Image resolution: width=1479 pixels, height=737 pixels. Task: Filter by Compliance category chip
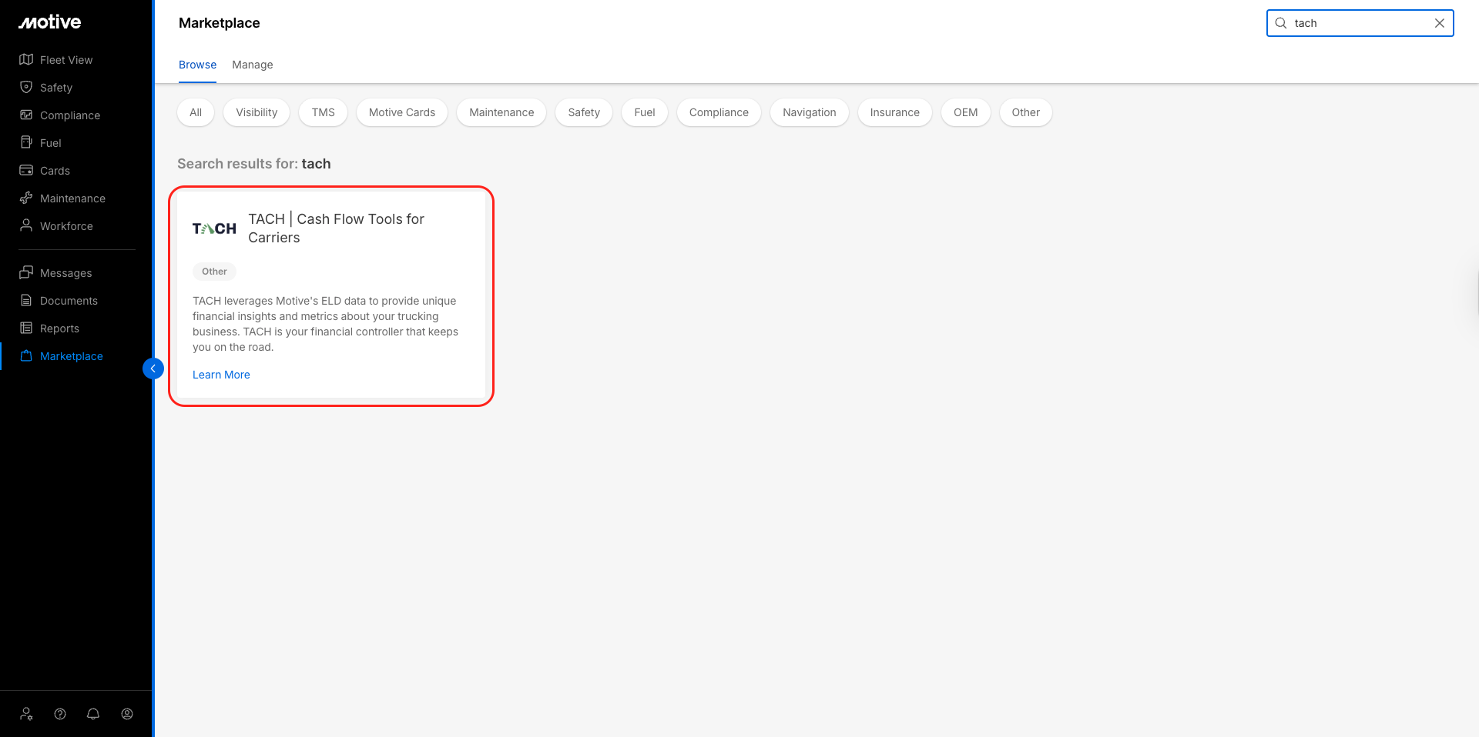click(x=719, y=112)
